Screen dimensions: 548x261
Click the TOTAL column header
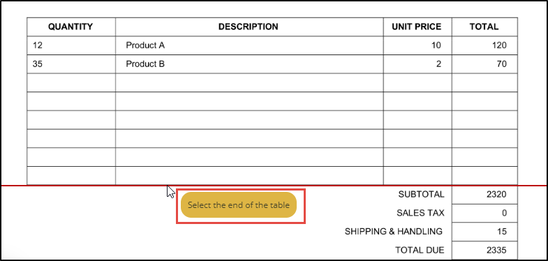coord(484,27)
